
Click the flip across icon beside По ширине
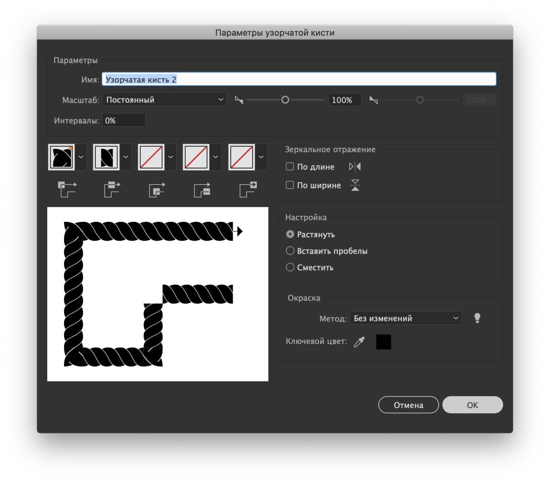[x=355, y=185]
